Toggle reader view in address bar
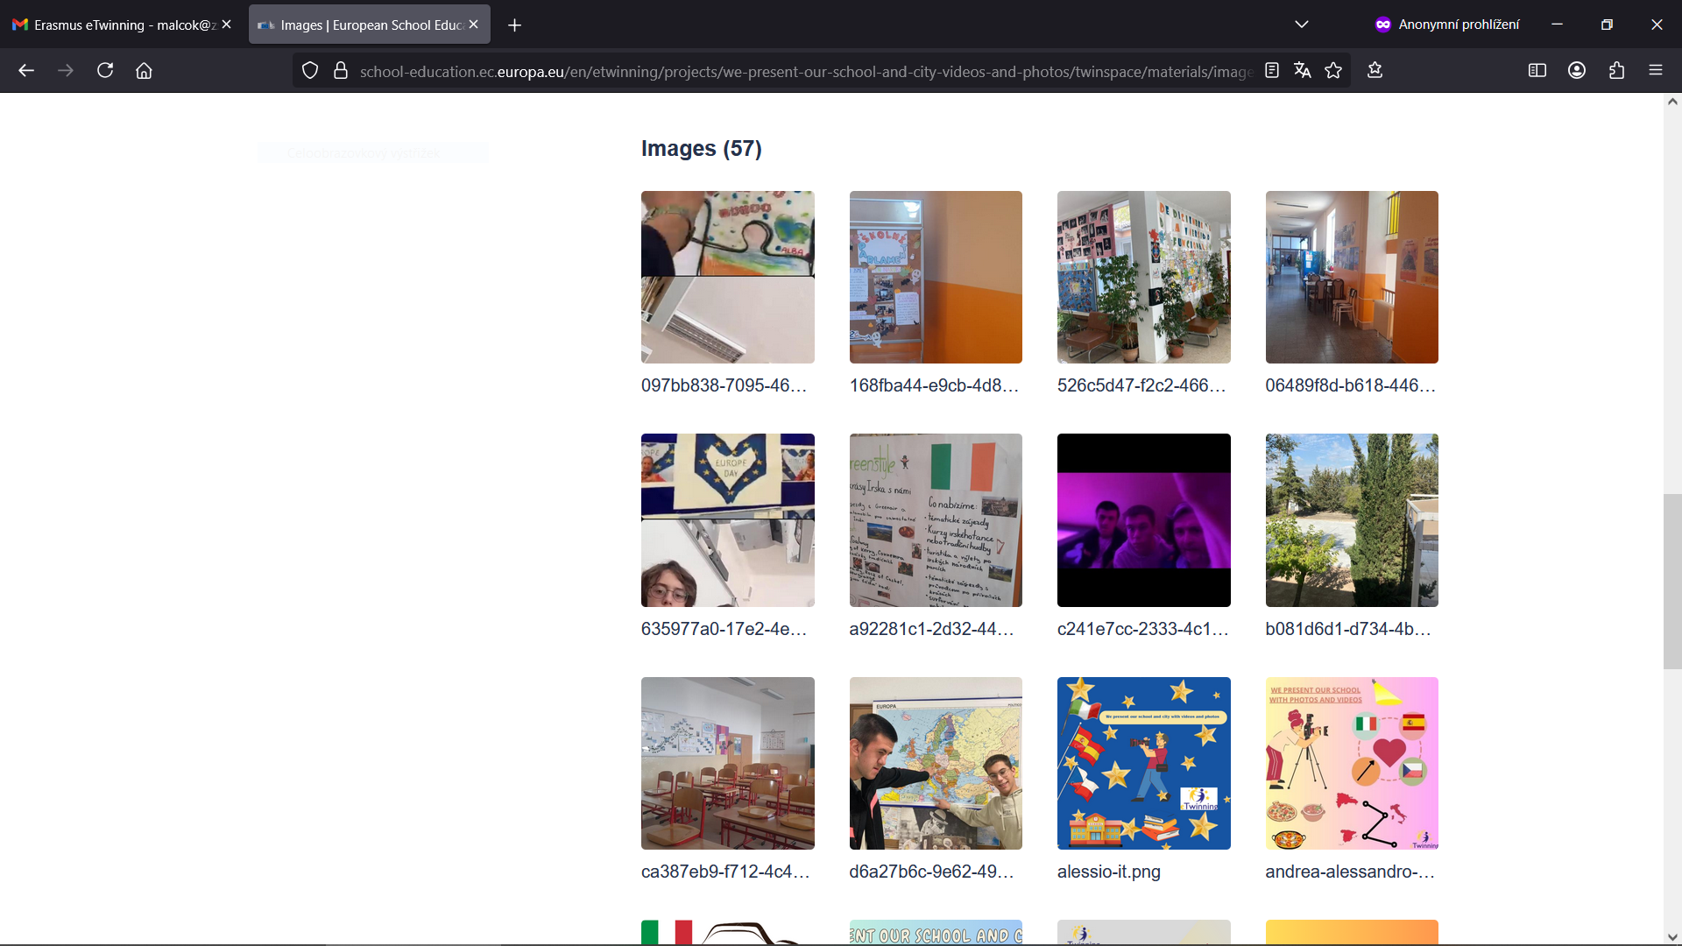The height and width of the screenshot is (946, 1682). click(x=1272, y=71)
